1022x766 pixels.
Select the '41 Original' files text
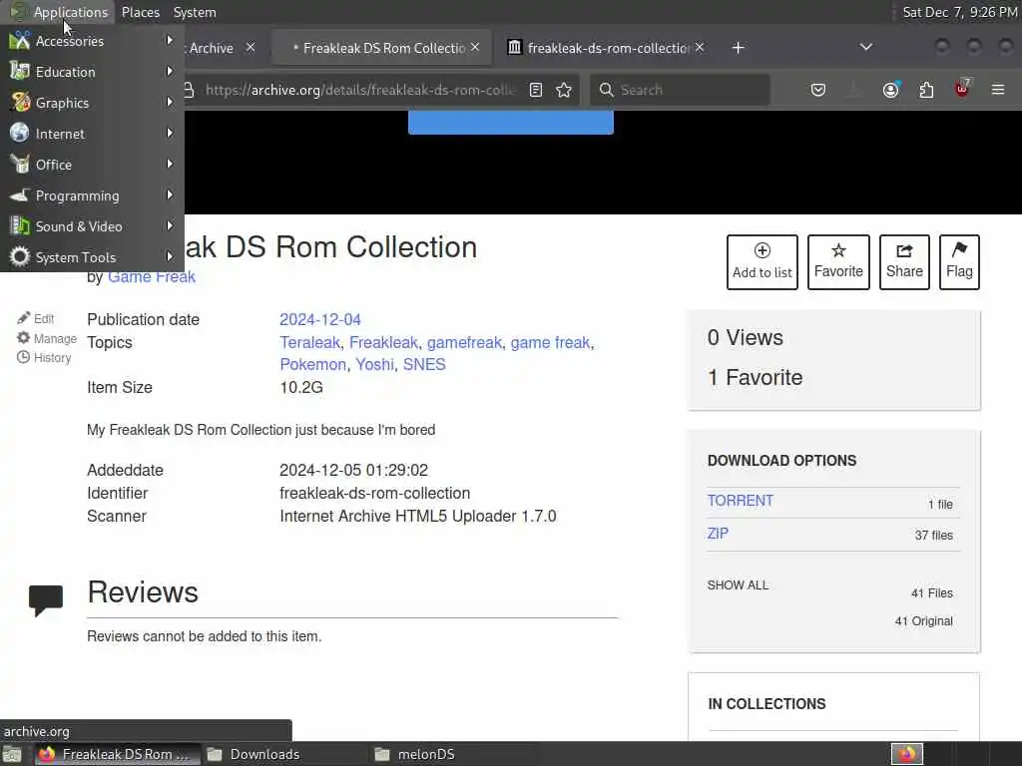pos(923,621)
